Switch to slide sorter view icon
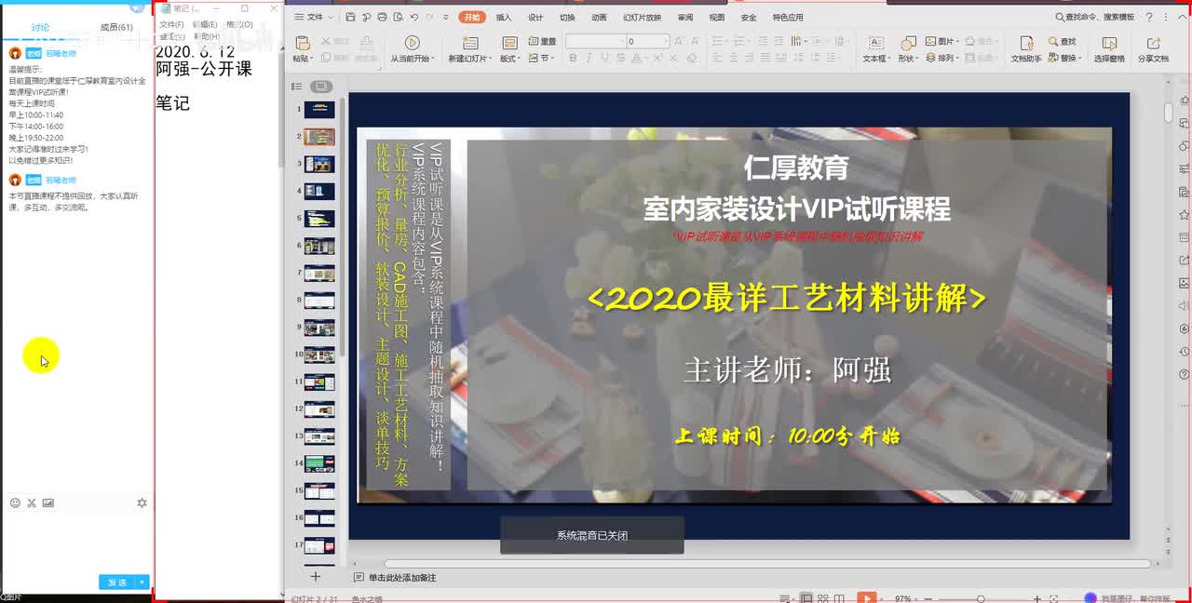This screenshot has width=1192, height=603. 824,598
